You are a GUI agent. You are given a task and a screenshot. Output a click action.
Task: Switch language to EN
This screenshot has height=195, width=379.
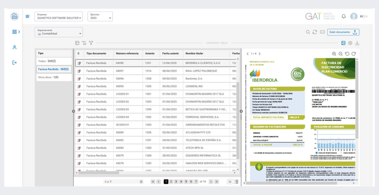point(366,16)
